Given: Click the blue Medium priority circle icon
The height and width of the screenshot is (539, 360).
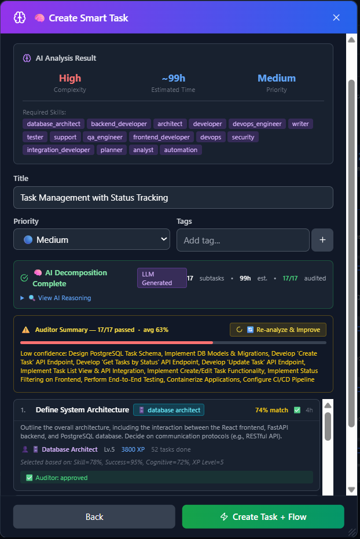Looking at the screenshot, I should (28, 239).
